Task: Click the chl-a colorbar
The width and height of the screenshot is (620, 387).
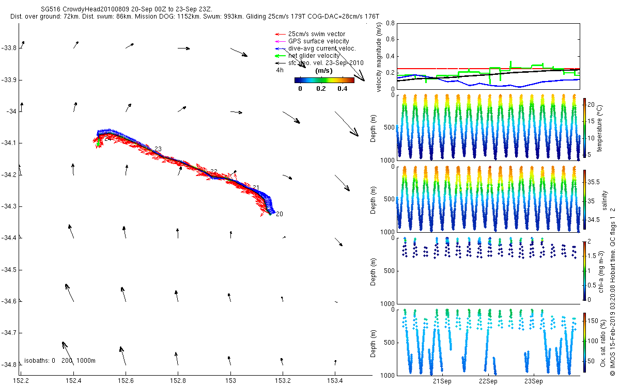Action: pos(585,270)
